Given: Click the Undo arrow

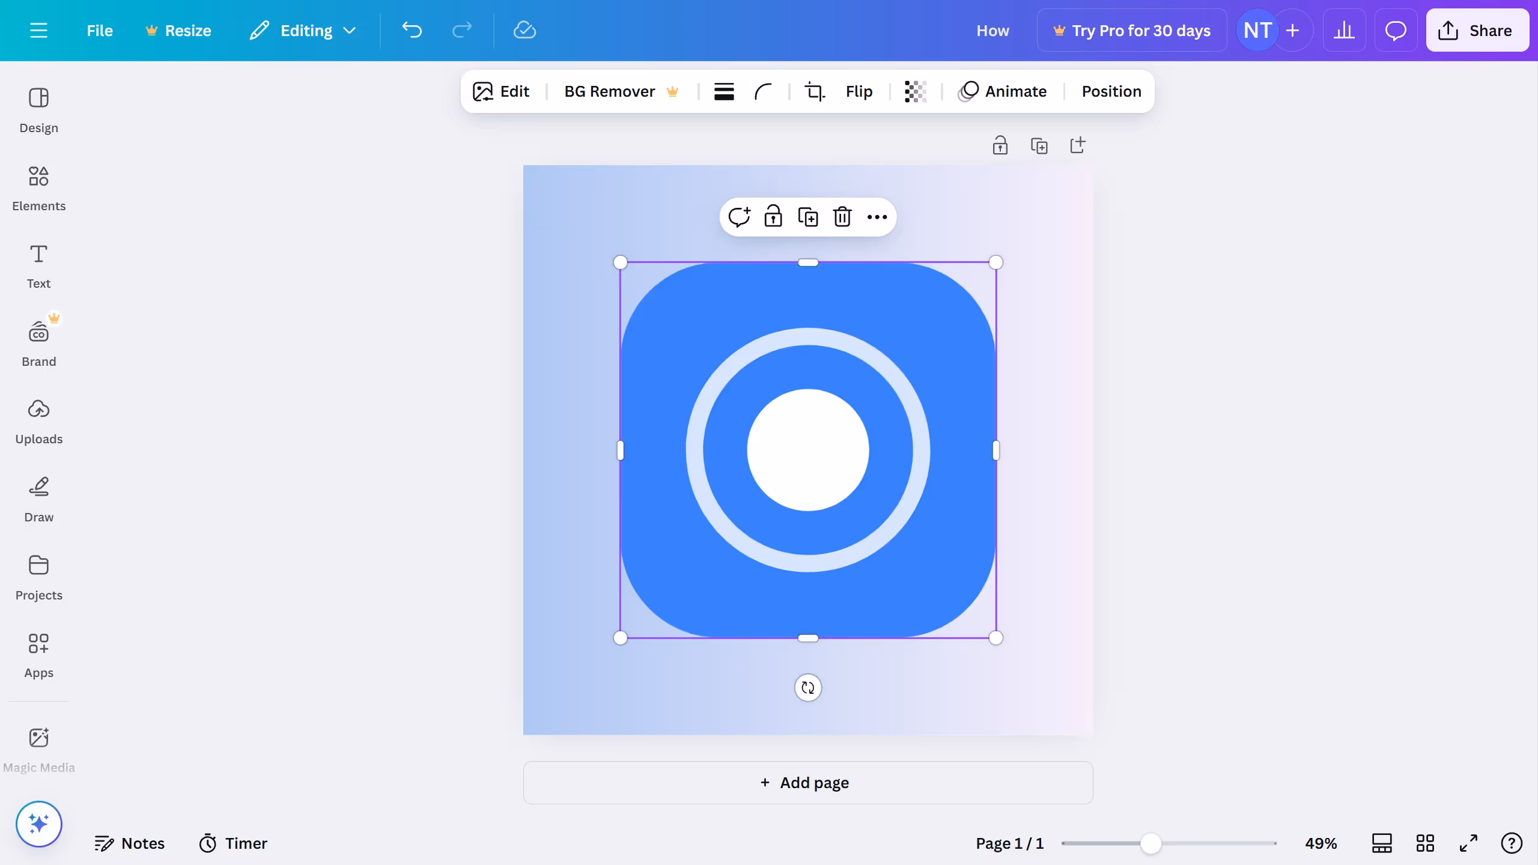Looking at the screenshot, I should tap(412, 30).
